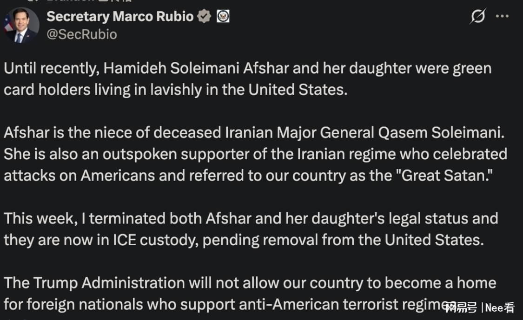The width and height of the screenshot is (523, 320).
Task: Open the three-dot more options menu
Action: pos(502,16)
